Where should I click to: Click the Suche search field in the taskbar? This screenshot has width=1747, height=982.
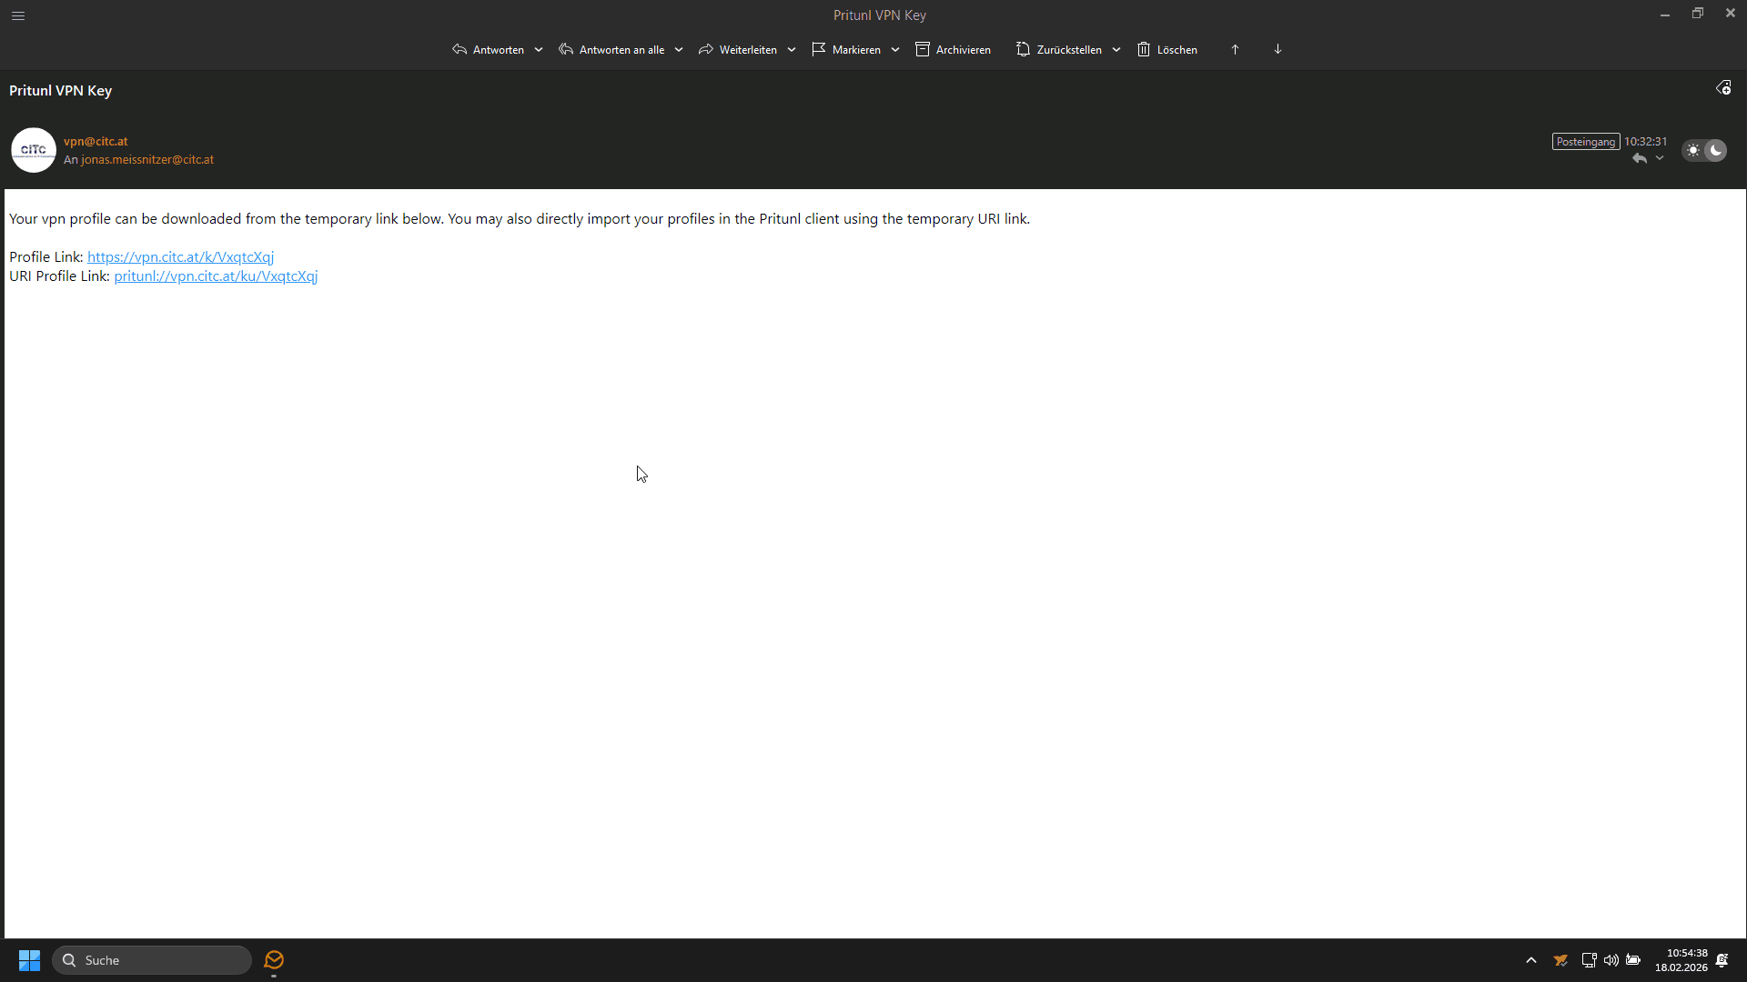(x=152, y=959)
